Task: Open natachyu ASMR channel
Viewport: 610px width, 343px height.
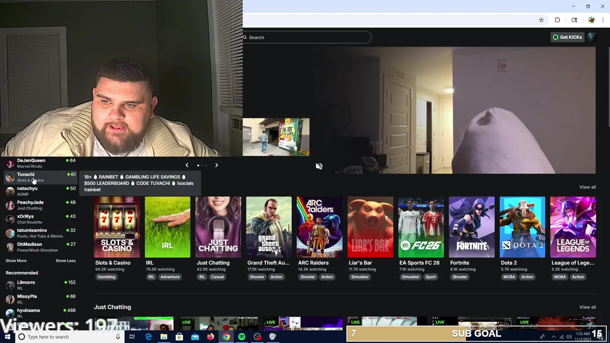Action: (x=41, y=191)
